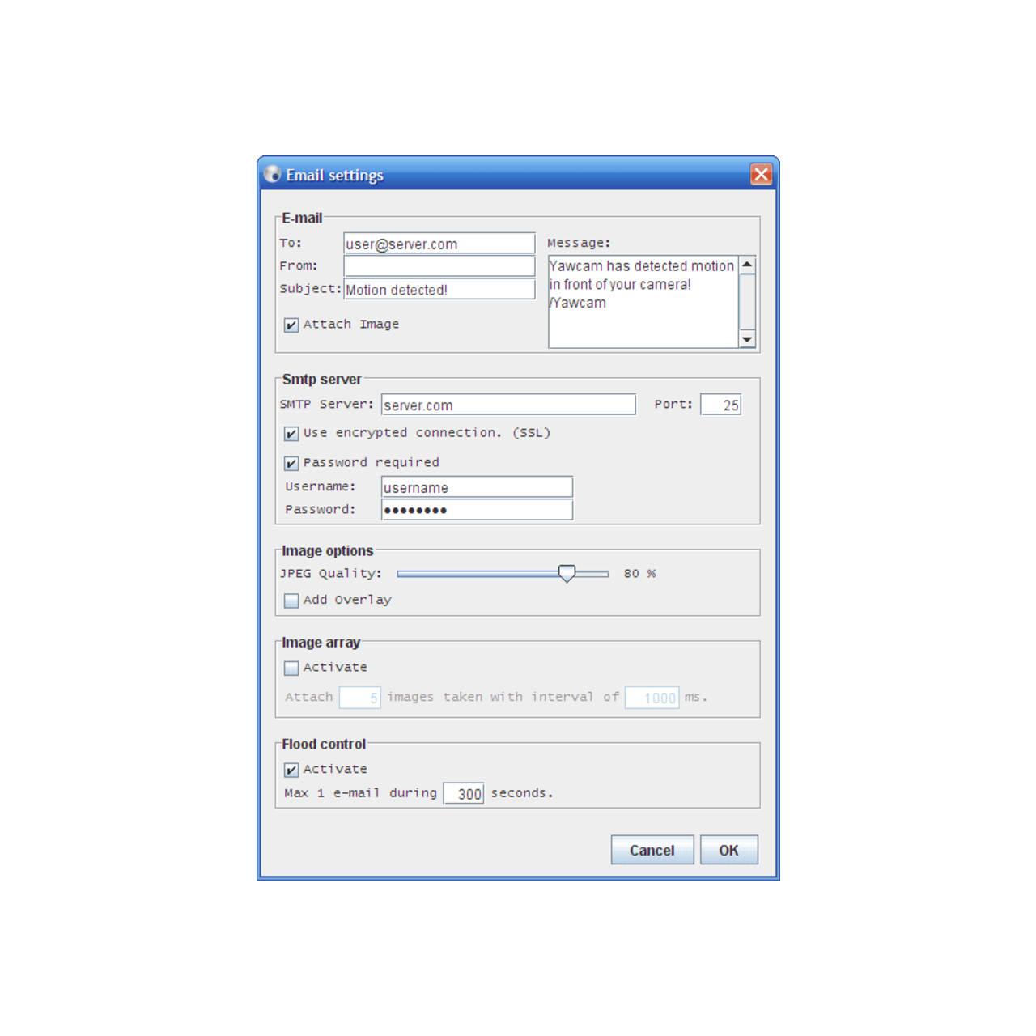Click the To email address field

[439, 244]
